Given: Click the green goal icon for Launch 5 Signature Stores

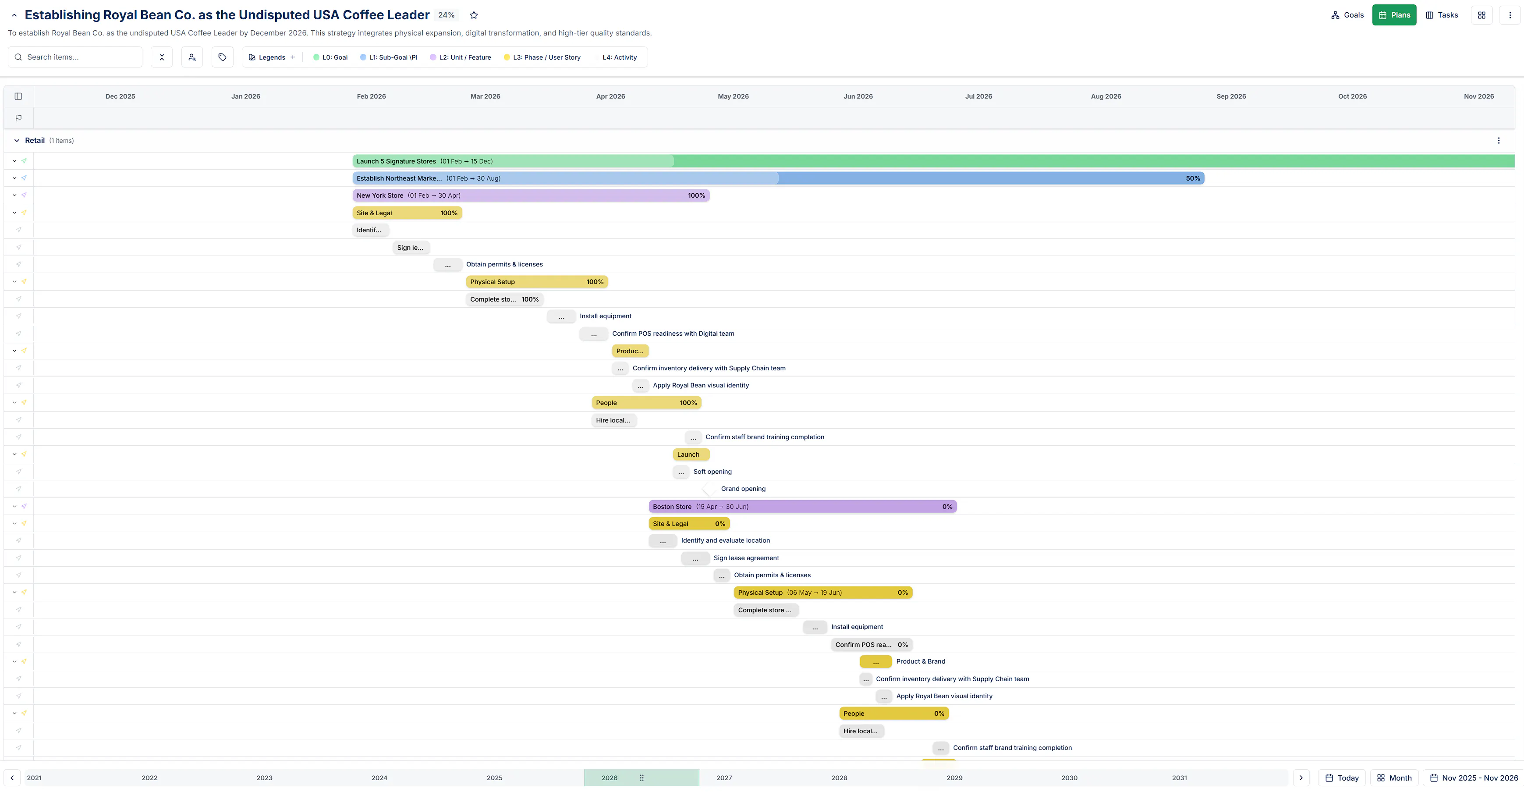Looking at the screenshot, I should 24,161.
